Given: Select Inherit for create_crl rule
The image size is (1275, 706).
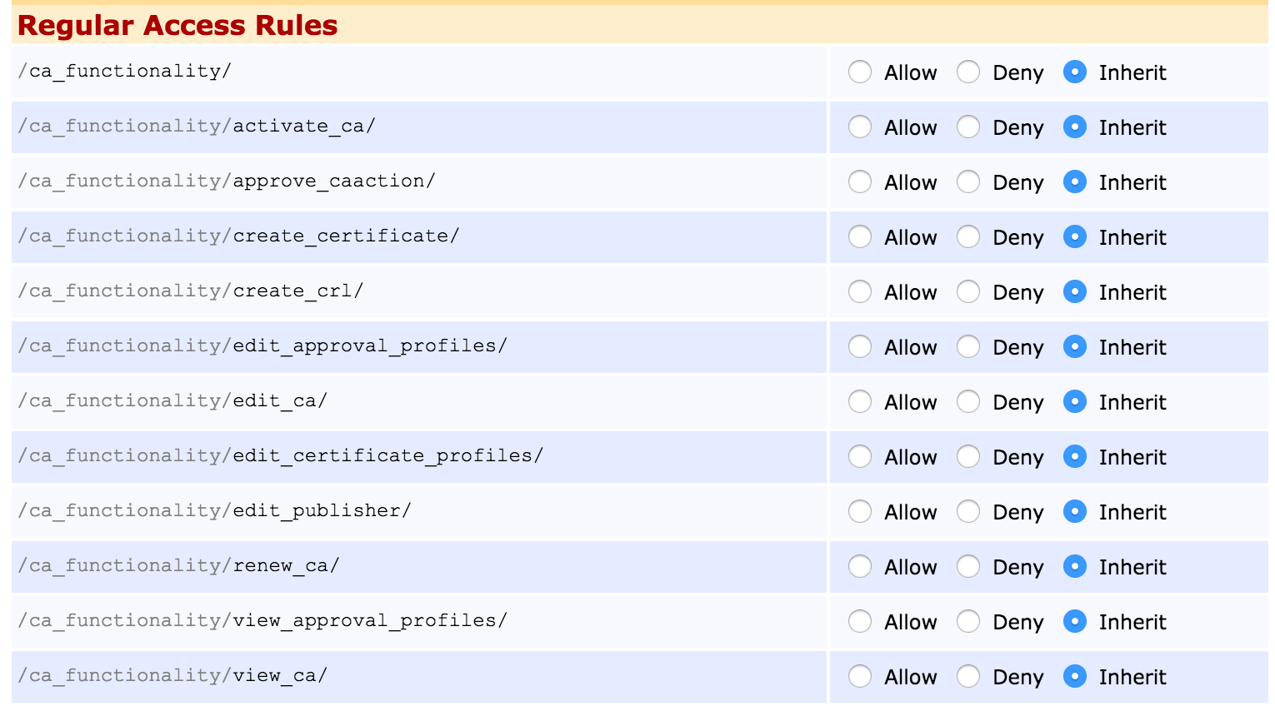Looking at the screenshot, I should (1075, 292).
